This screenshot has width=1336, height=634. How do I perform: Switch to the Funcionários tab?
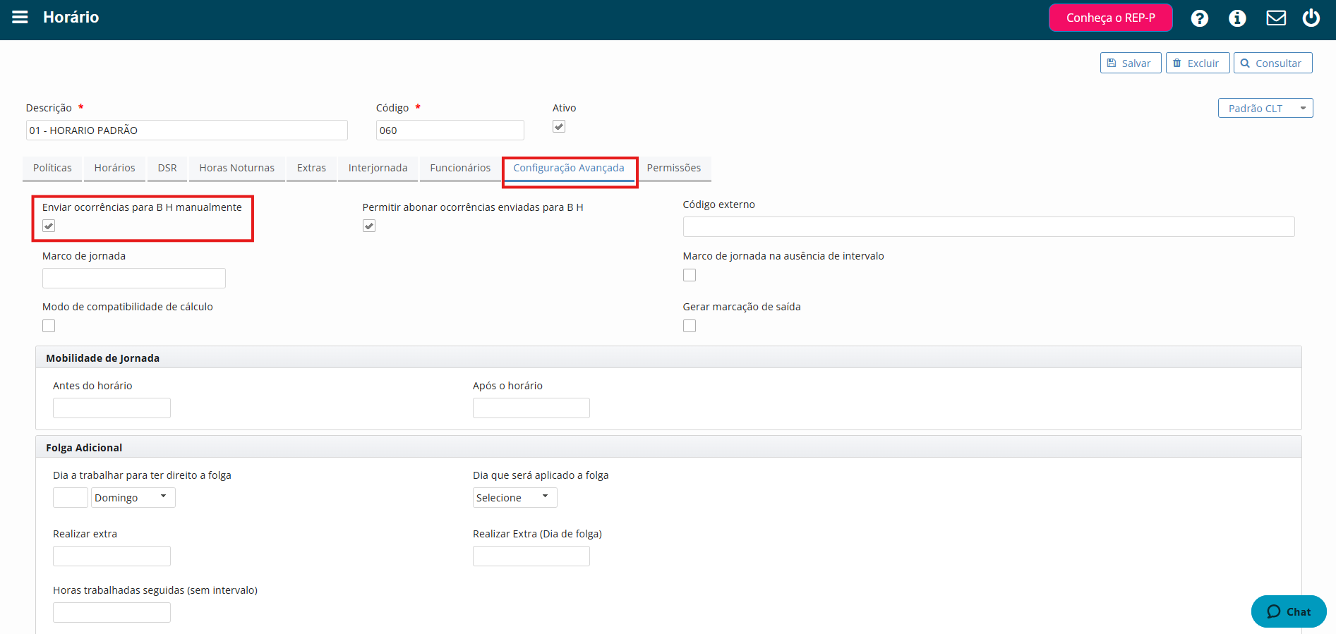(x=460, y=168)
